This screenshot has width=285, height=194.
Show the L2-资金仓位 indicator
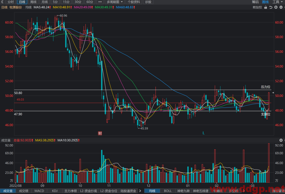(x=109, y=191)
